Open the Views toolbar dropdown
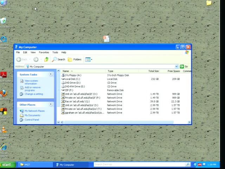This screenshot has height=169, width=225. [89, 60]
